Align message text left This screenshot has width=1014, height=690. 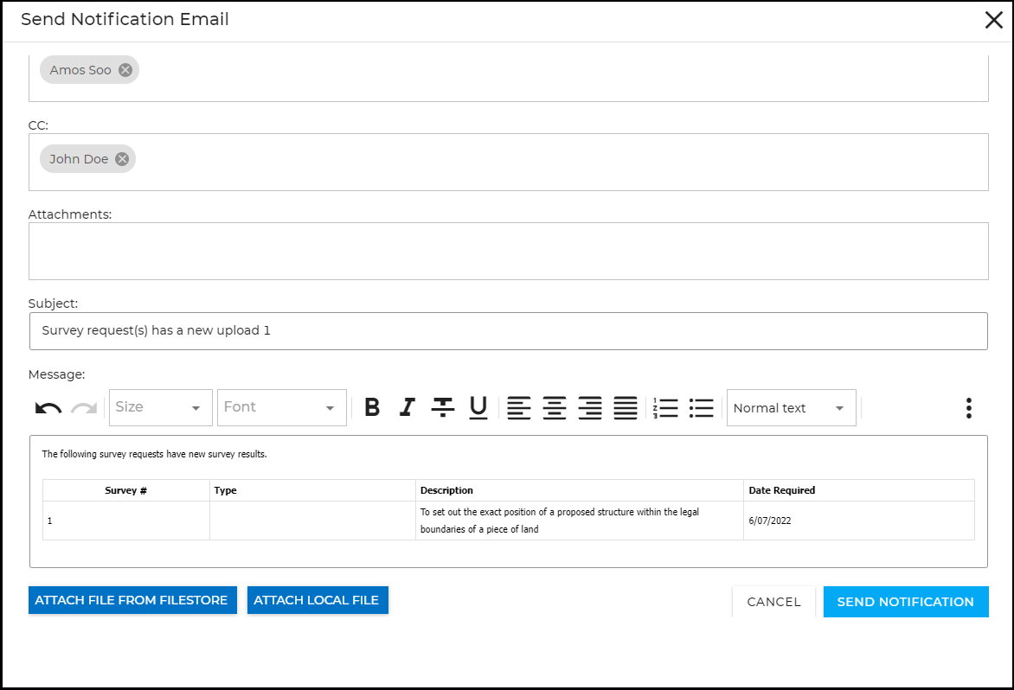pos(519,407)
